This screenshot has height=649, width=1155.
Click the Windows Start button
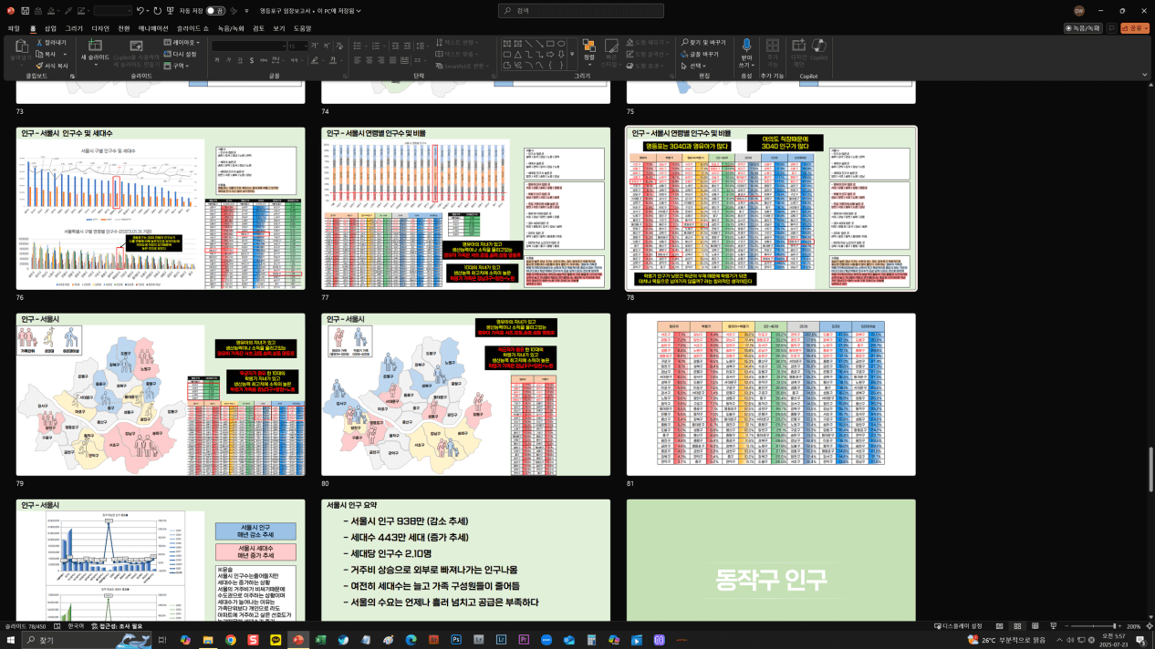[x=13, y=640]
